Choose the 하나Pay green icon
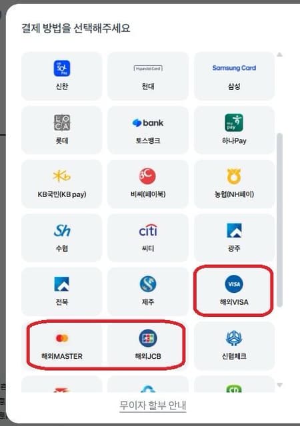Viewport: 300px width, 426px height. 234,122
